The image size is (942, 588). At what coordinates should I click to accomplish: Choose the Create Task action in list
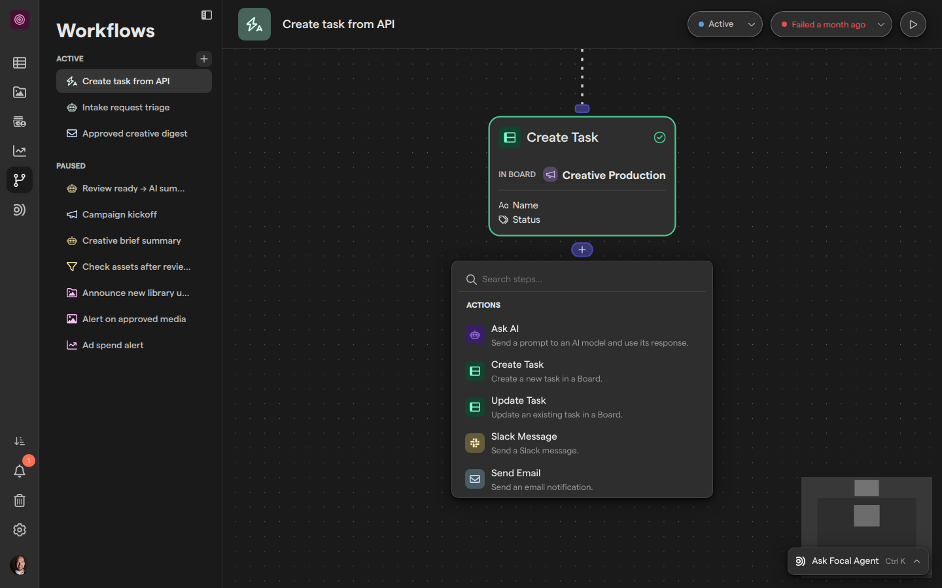tap(582, 371)
